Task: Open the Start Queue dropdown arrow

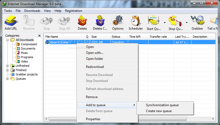Action: coord(165,23)
